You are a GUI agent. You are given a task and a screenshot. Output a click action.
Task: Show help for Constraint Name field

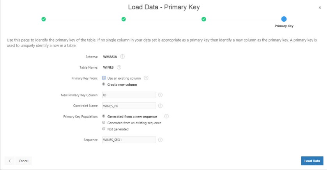[x=160, y=106]
